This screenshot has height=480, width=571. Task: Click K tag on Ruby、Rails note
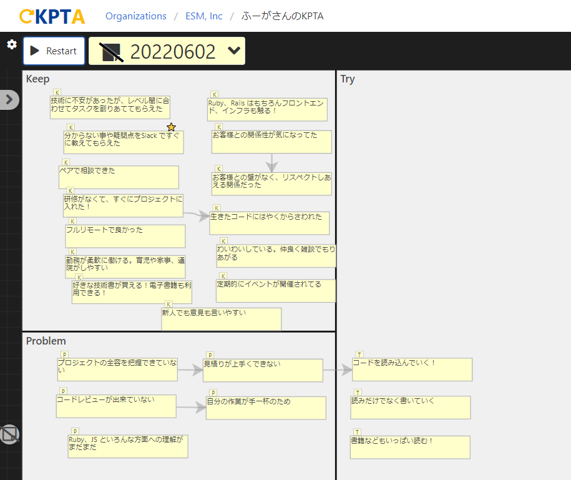click(215, 95)
